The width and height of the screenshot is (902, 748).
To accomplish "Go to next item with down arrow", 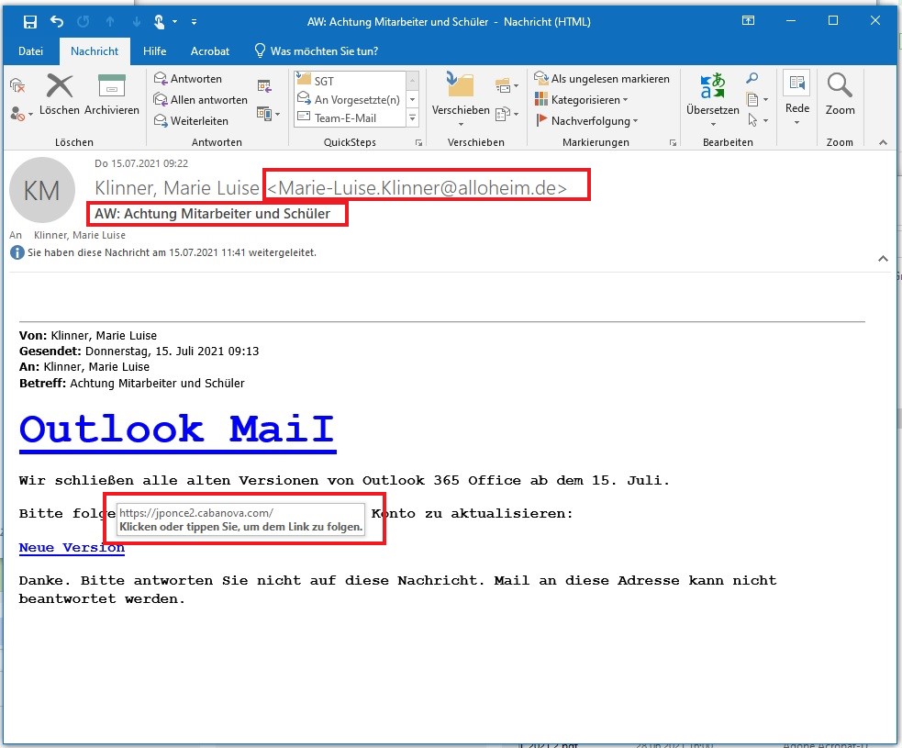I will pos(137,22).
